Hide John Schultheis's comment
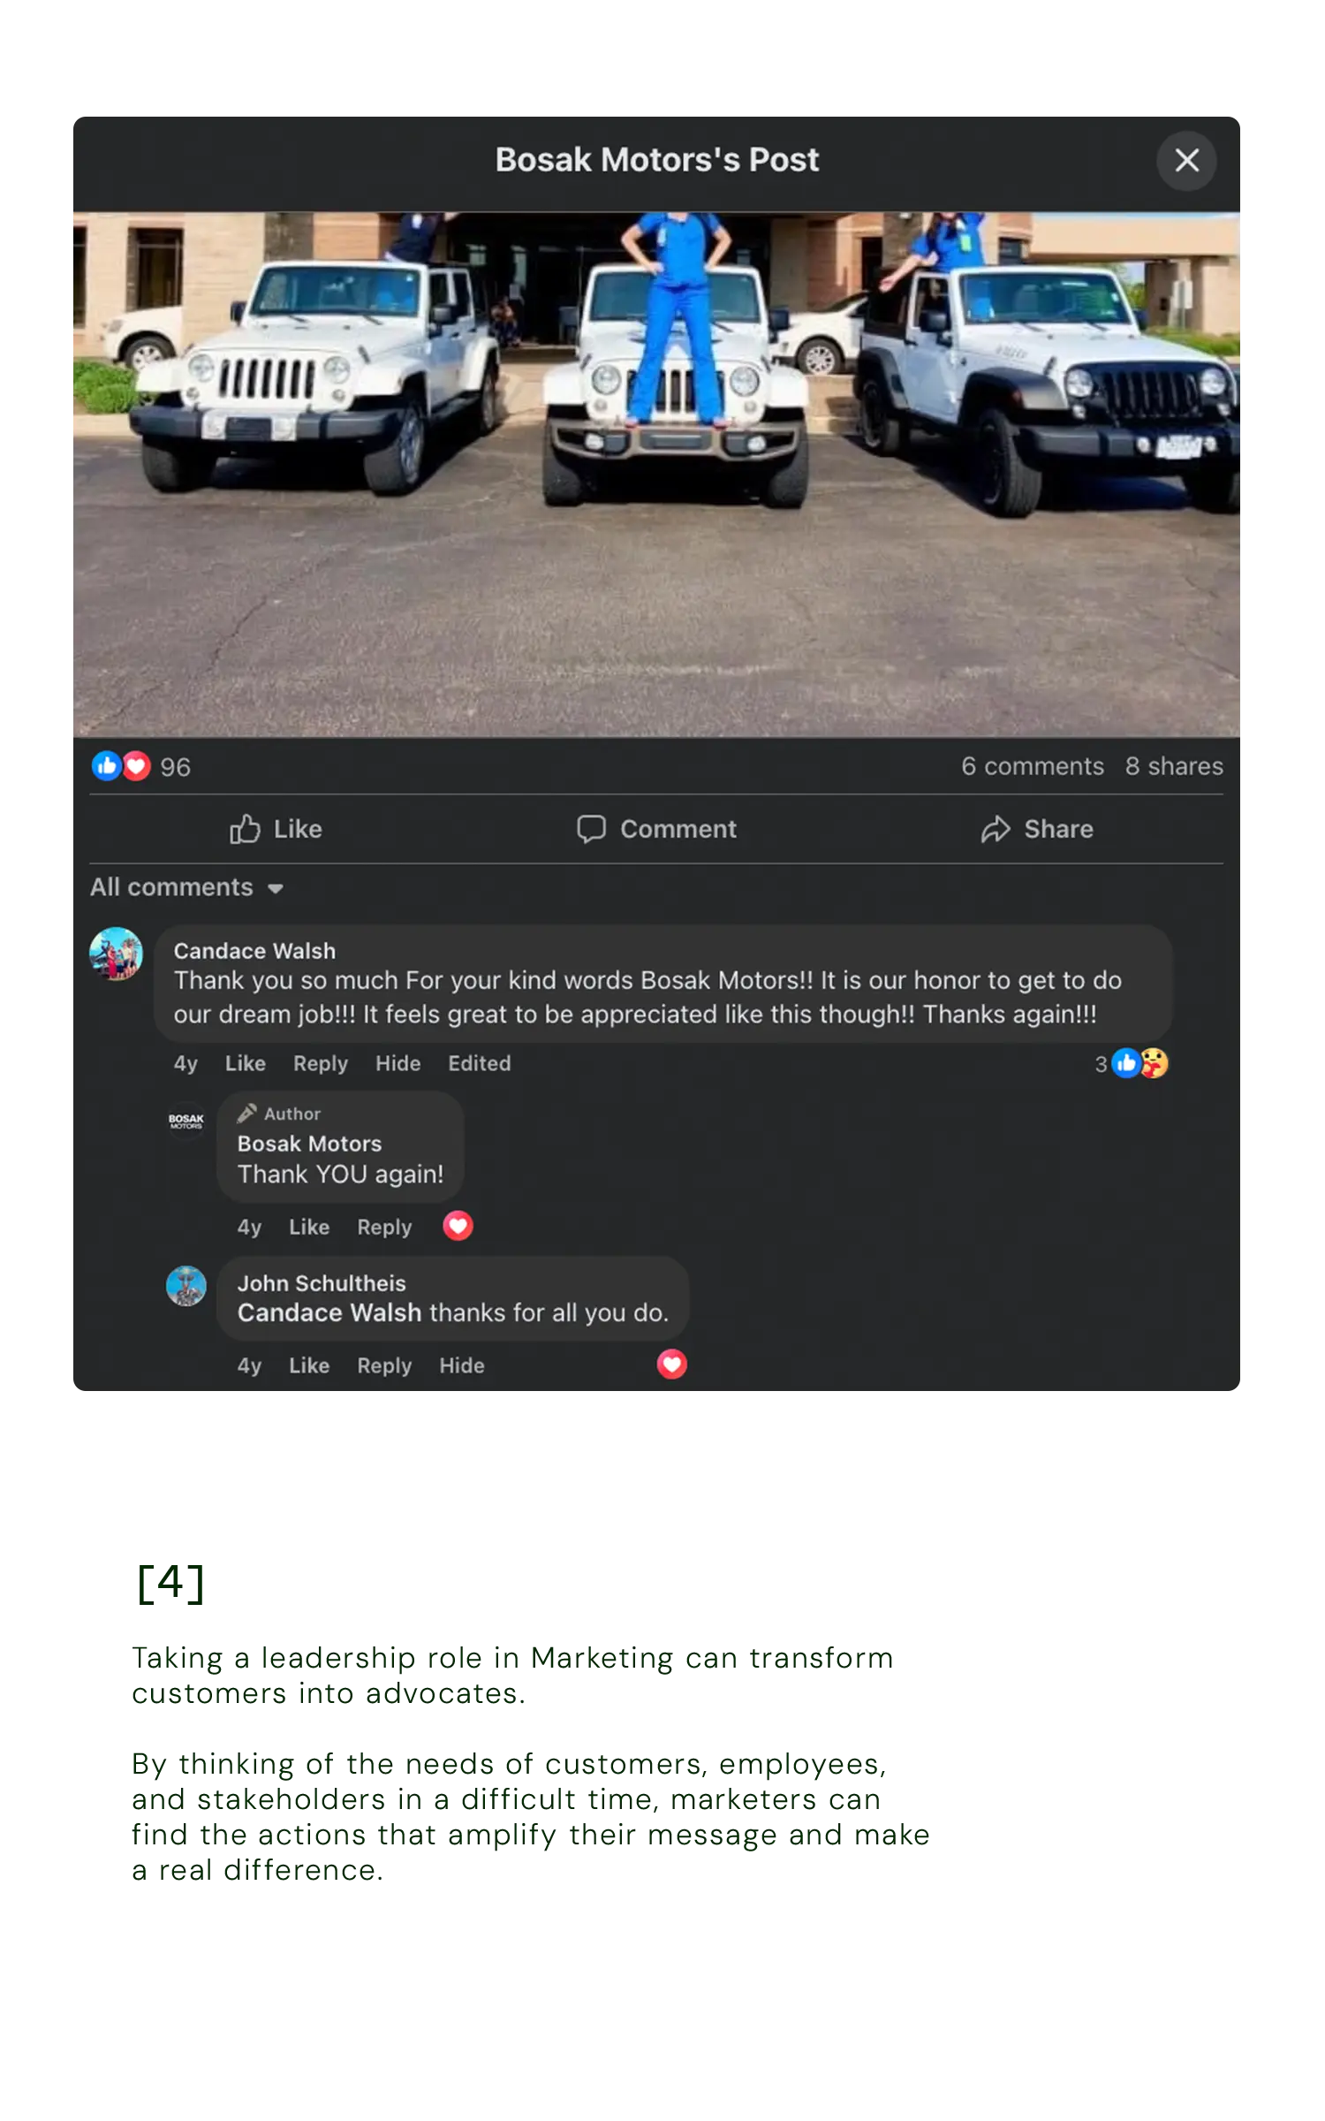The image size is (1325, 2121). coord(462,1365)
